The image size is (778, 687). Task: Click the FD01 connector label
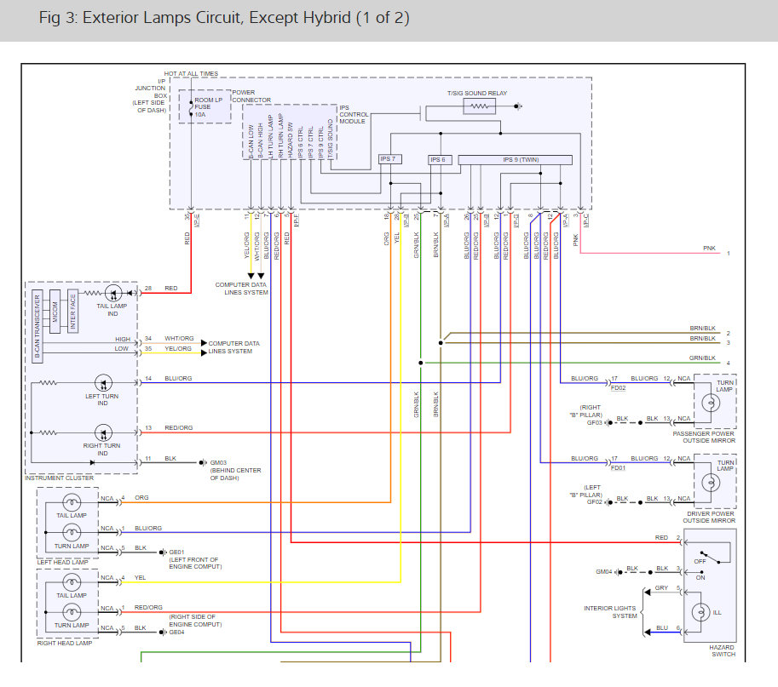pyautogui.click(x=619, y=468)
